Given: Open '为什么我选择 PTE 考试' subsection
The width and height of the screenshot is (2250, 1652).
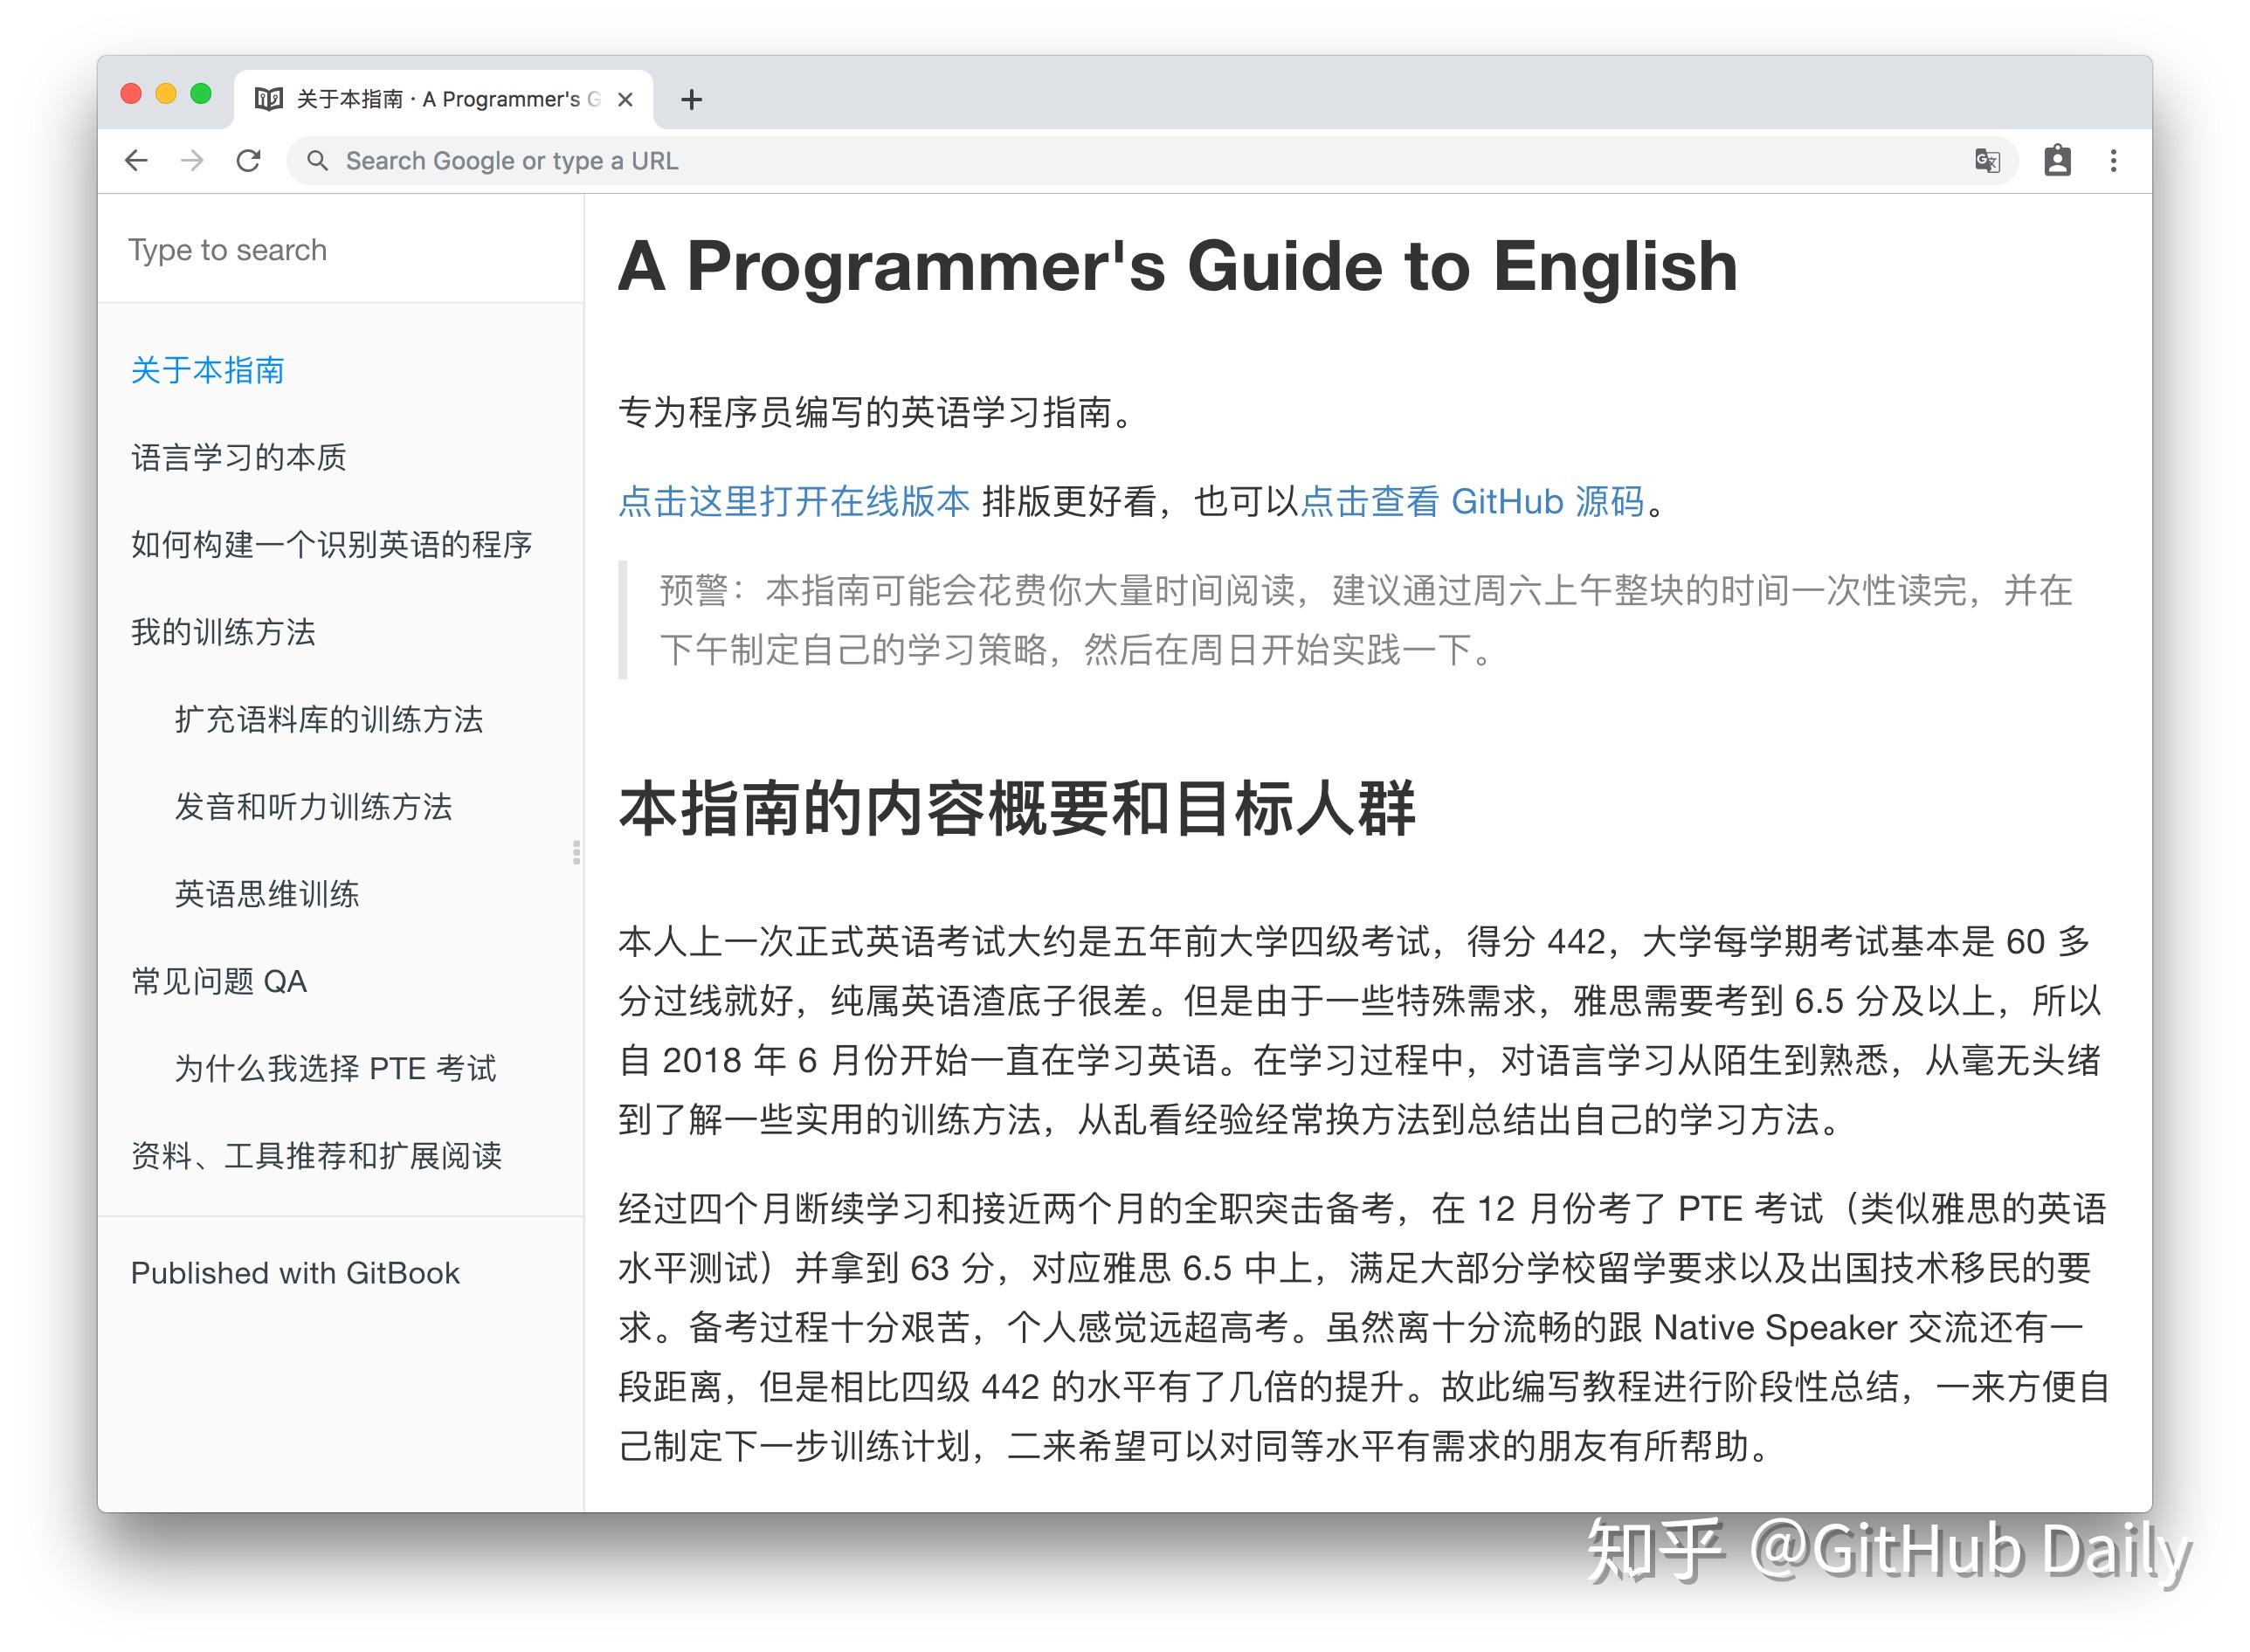Looking at the screenshot, I should [x=335, y=1068].
